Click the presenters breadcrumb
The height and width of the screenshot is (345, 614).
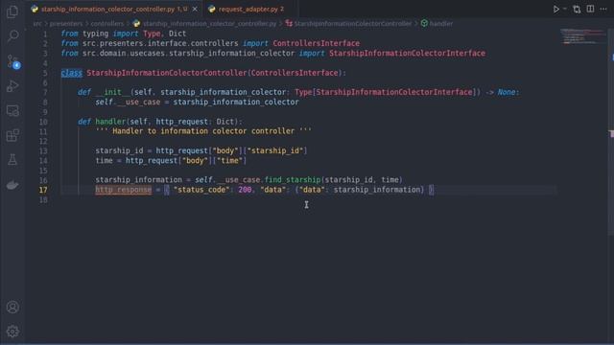click(66, 23)
